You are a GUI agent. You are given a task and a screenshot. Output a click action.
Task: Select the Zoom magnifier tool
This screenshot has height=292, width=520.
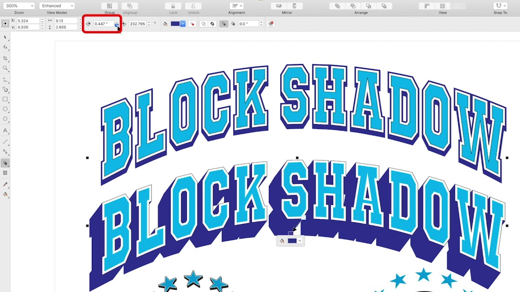5,68
